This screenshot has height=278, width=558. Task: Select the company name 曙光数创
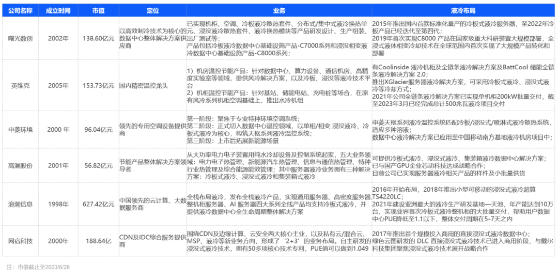(20, 38)
